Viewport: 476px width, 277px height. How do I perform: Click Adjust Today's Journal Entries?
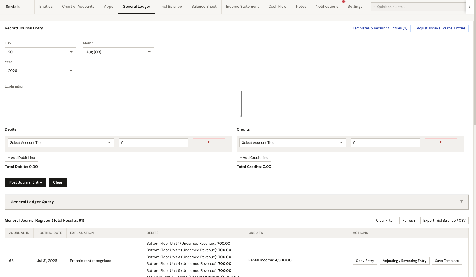click(441, 28)
